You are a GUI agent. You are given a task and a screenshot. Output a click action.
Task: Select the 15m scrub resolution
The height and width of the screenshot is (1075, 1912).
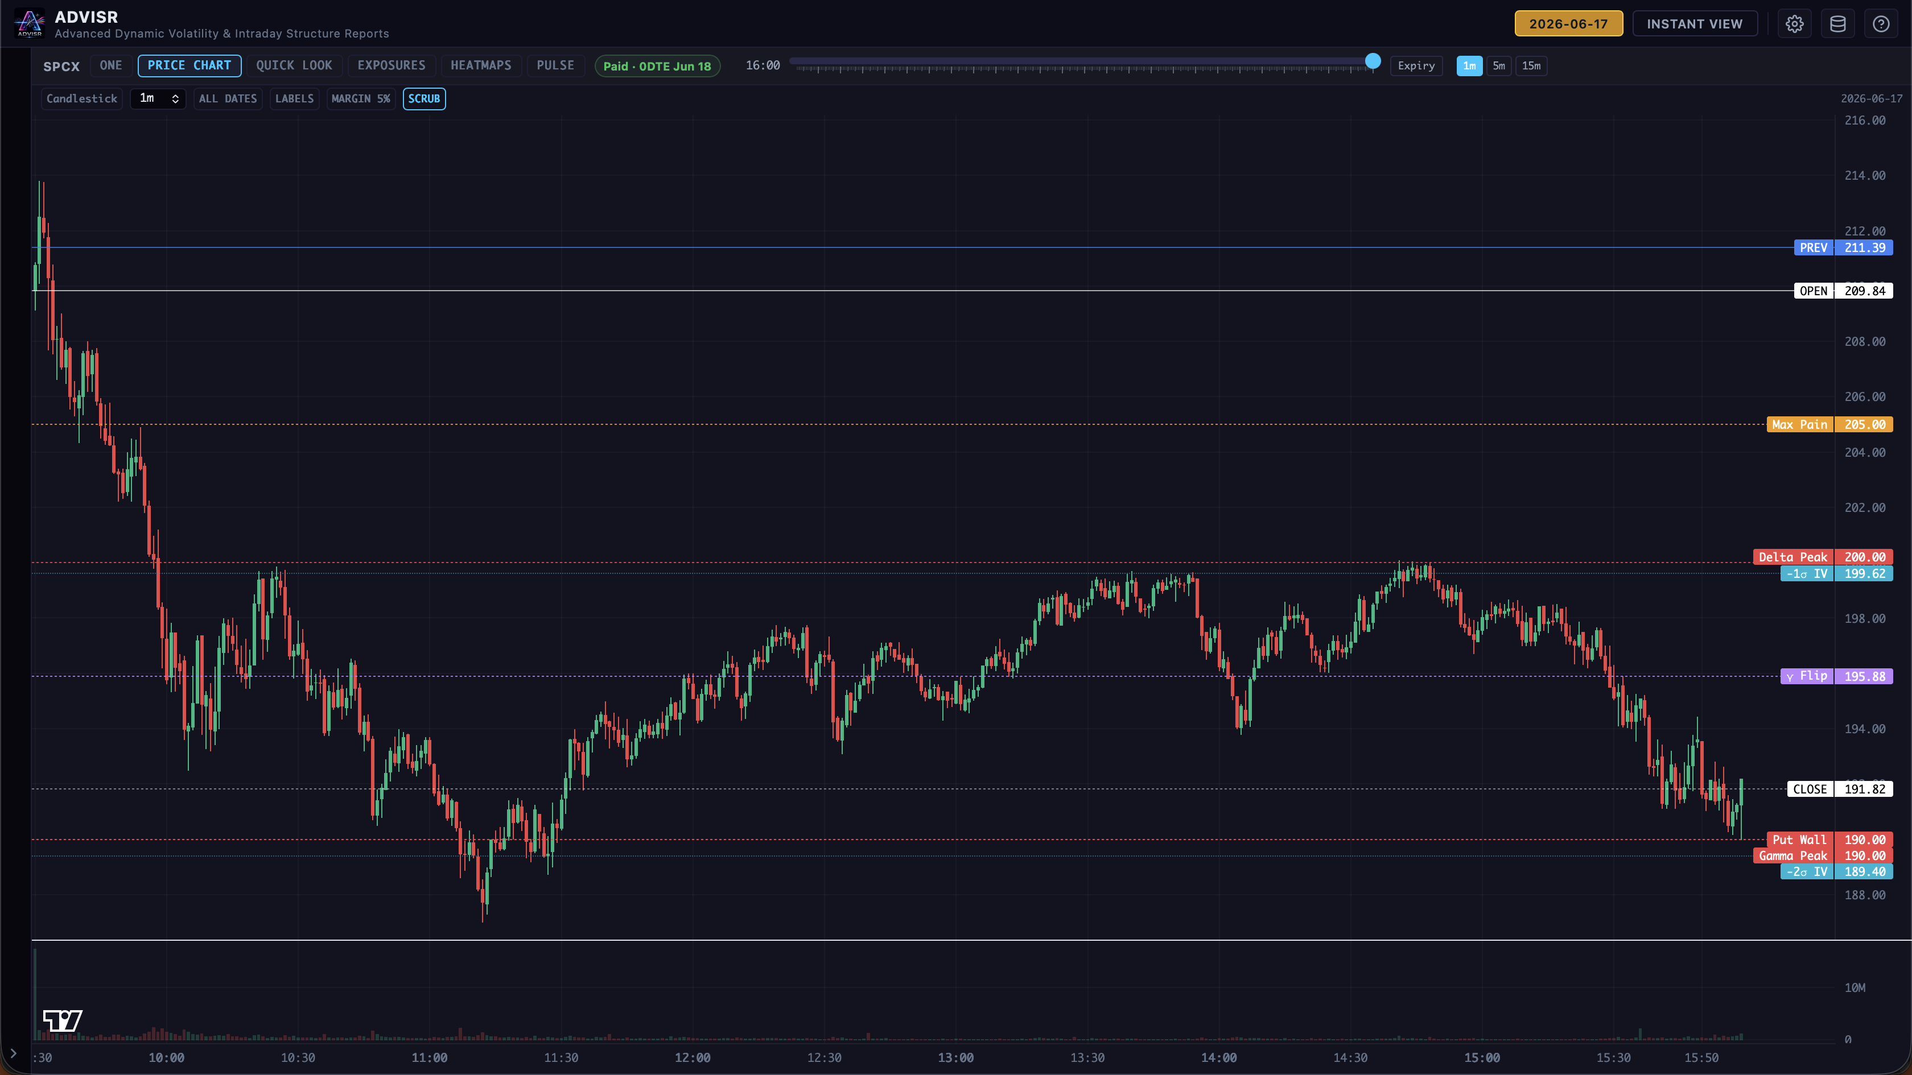1531,66
